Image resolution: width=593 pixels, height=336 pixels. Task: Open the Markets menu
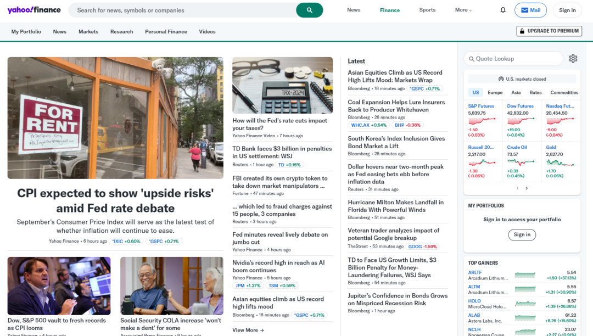(x=88, y=32)
